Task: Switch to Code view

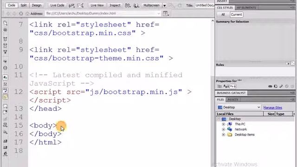Action: coord(11,5)
